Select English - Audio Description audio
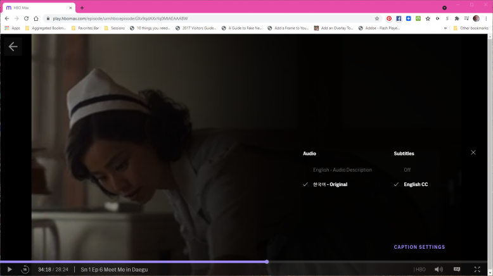 click(342, 170)
